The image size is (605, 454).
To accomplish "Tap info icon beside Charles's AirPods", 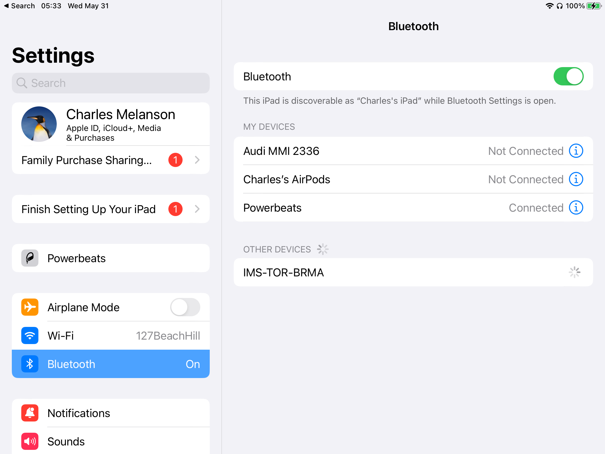I will click(576, 179).
